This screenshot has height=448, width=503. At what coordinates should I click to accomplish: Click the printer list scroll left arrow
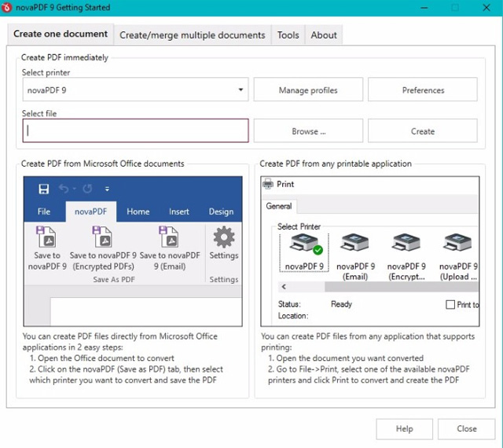click(x=284, y=288)
